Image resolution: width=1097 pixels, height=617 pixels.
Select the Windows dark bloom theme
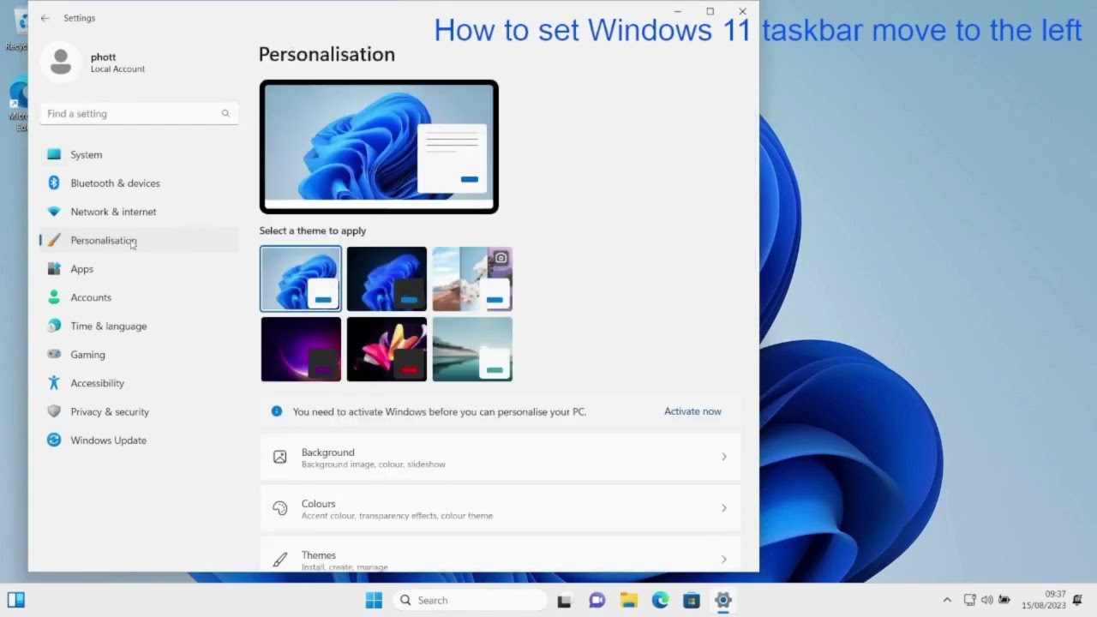pos(387,279)
